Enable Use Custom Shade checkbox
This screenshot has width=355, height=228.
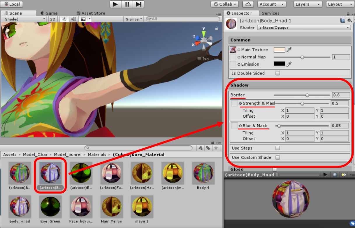pyautogui.click(x=278, y=157)
